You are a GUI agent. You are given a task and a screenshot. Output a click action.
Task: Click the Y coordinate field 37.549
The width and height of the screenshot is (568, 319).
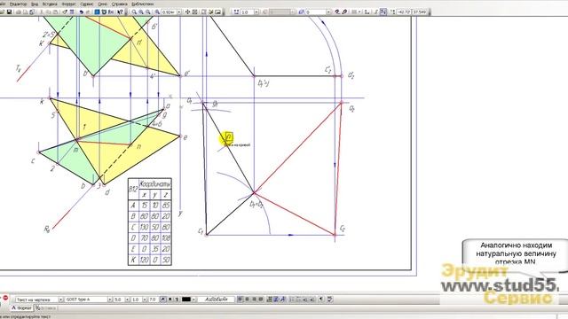click(x=420, y=12)
